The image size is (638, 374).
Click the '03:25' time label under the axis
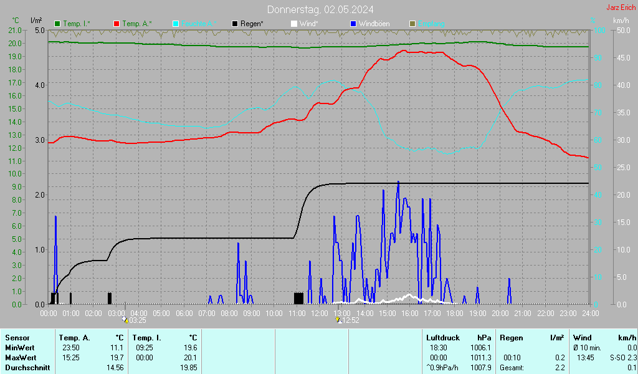(x=138, y=320)
